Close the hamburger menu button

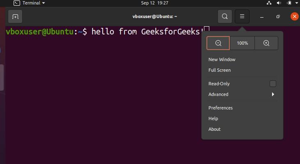click(242, 17)
